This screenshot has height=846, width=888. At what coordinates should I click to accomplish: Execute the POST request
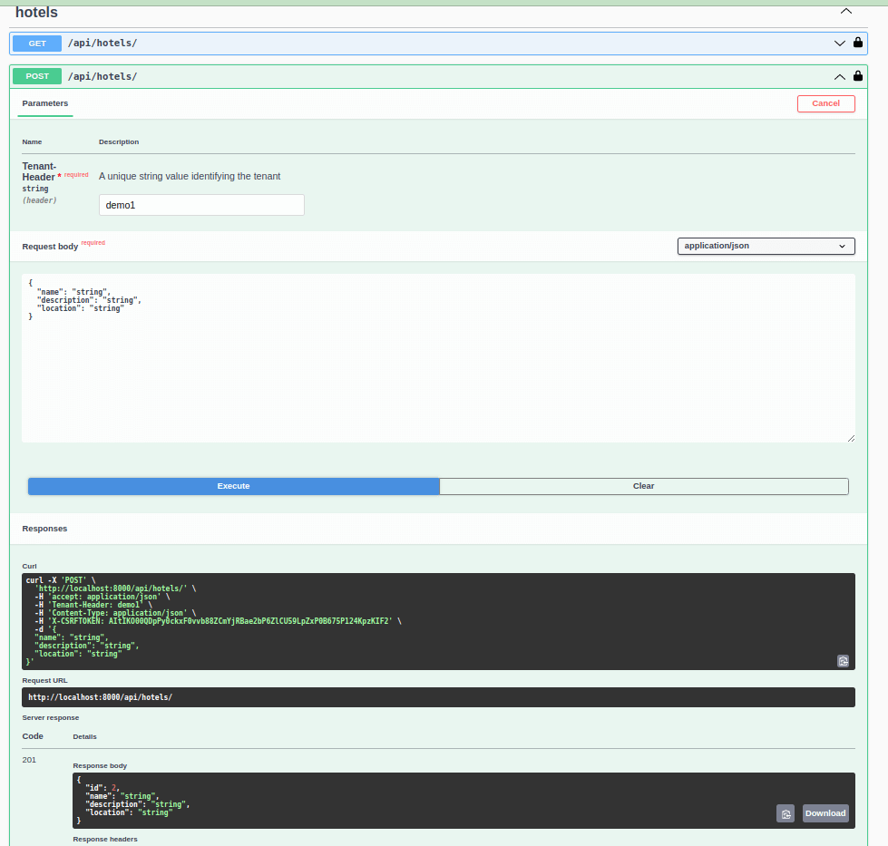point(233,486)
